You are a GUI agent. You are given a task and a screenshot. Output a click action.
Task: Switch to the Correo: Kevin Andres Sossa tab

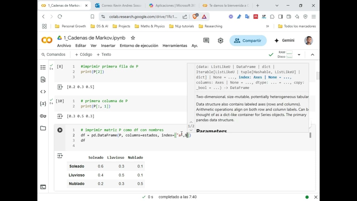pos(118,6)
